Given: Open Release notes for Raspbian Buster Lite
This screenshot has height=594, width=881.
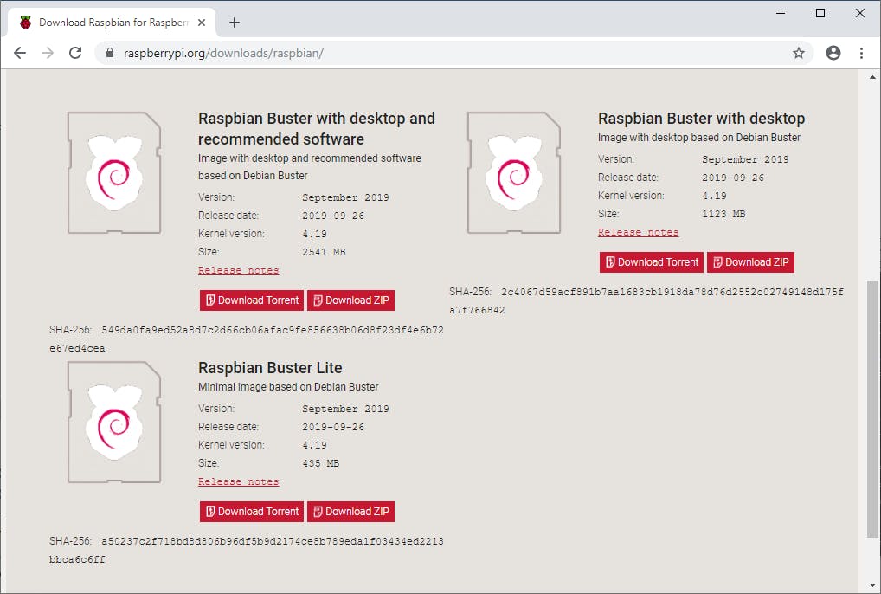Looking at the screenshot, I should click(x=238, y=481).
